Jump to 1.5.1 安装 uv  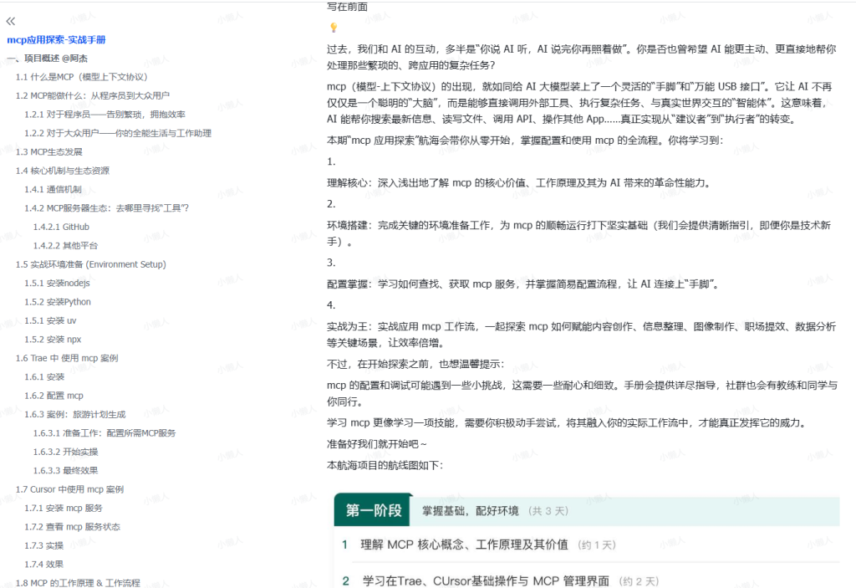50,320
